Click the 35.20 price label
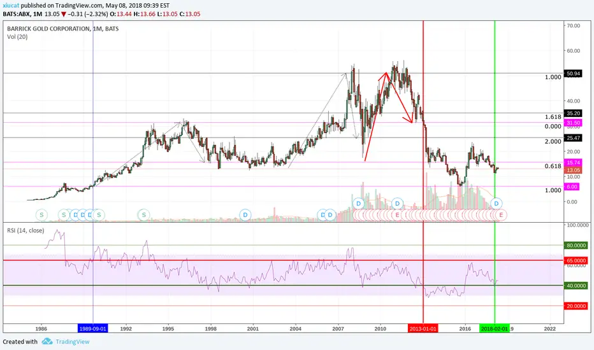594x350 pixels. click(573, 113)
